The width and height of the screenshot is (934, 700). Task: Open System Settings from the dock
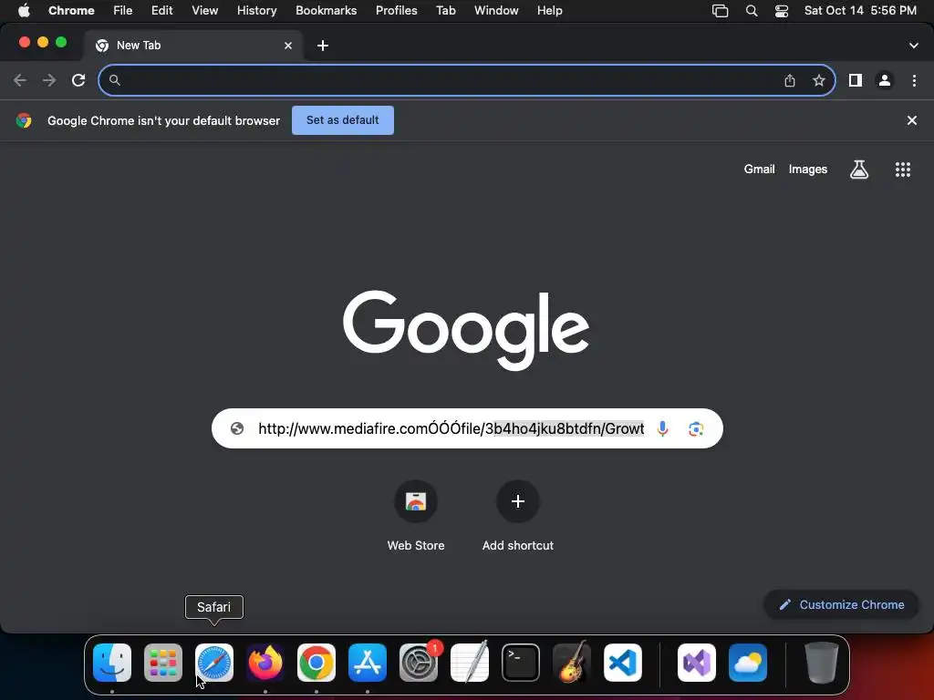point(419,663)
